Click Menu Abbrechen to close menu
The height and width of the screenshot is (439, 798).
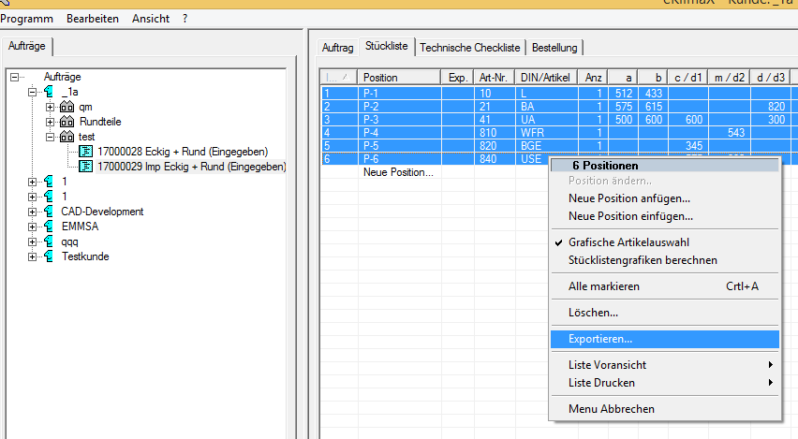click(665, 409)
